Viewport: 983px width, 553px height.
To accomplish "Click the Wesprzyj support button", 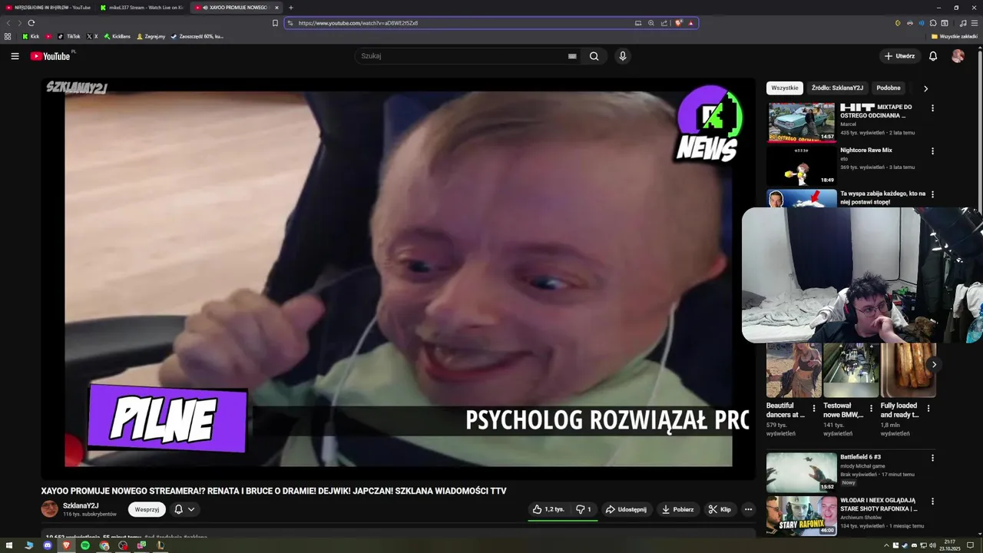I will click(147, 509).
